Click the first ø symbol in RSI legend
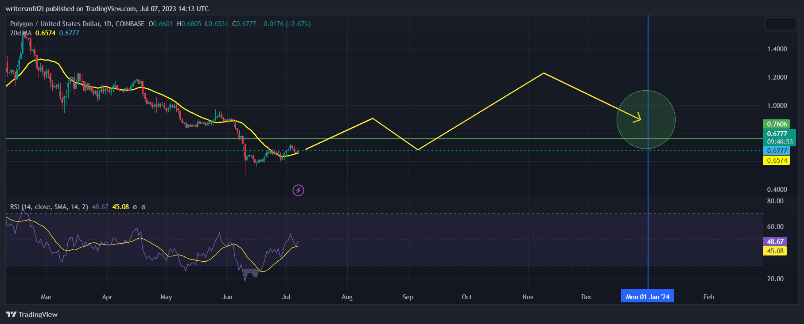This screenshot has height=324, width=804. (135, 207)
